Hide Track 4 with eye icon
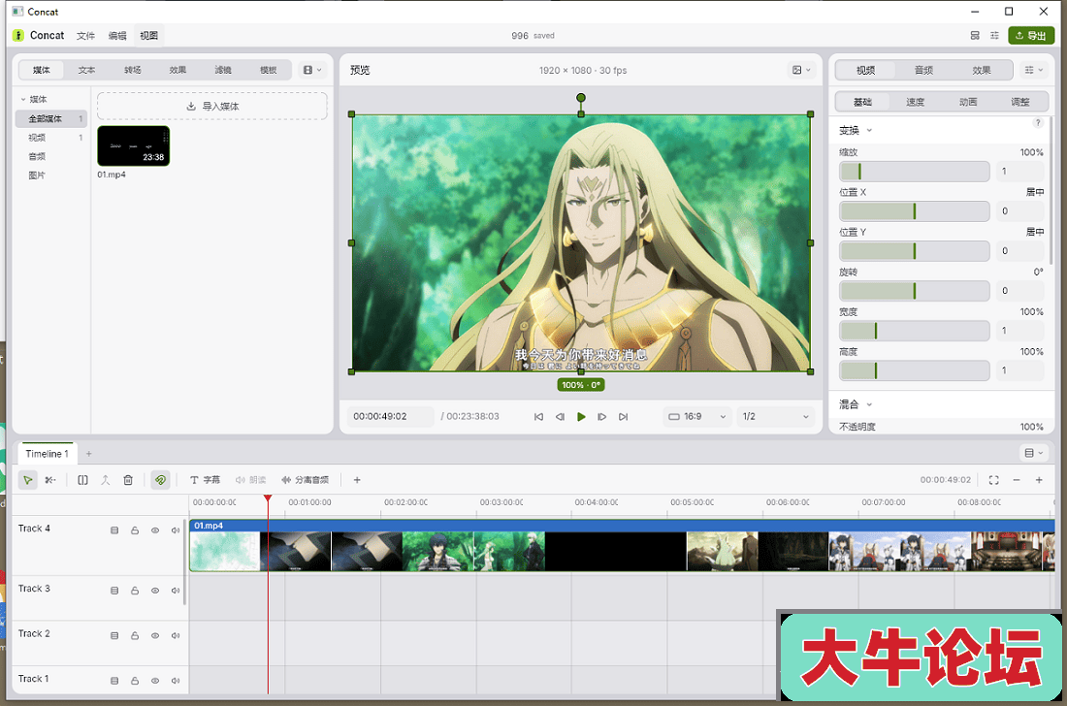 click(155, 530)
